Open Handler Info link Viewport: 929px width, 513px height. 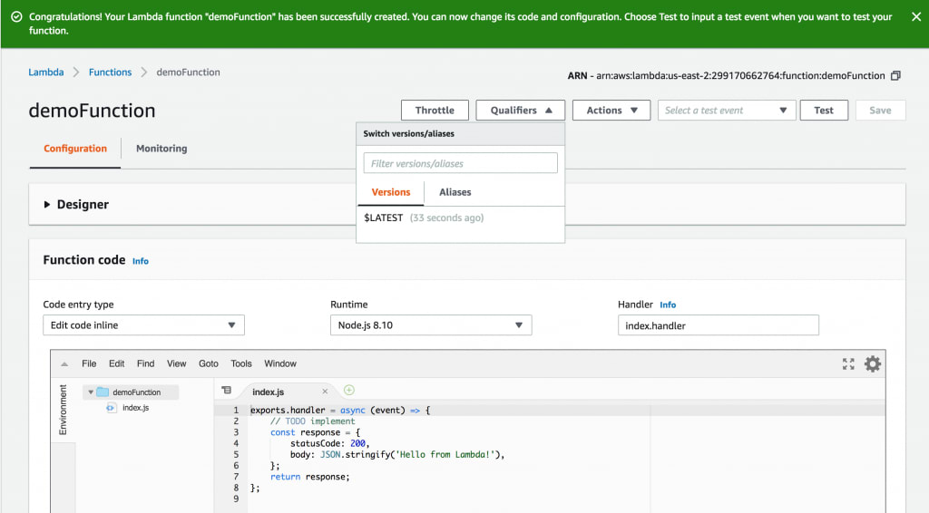(668, 305)
